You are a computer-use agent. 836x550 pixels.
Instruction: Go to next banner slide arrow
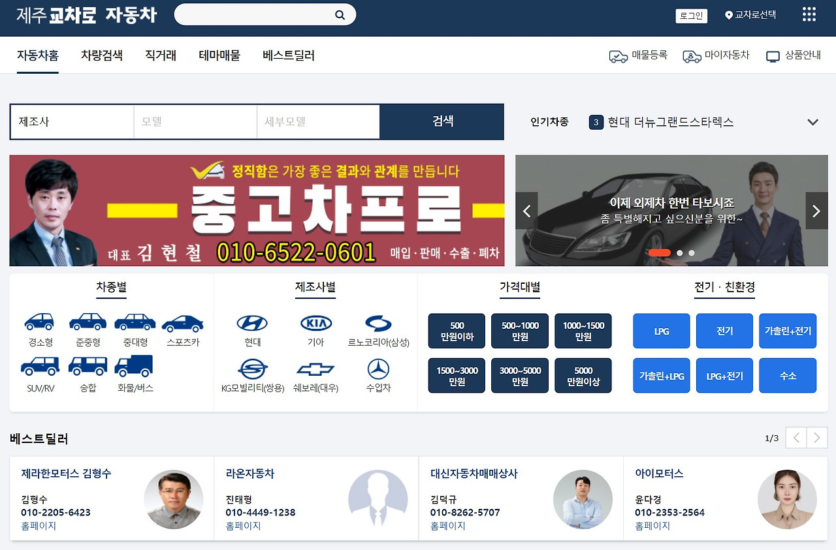pos(816,211)
